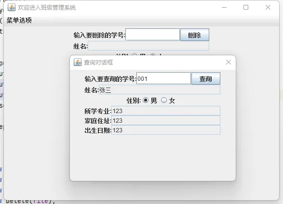Minimize the 班级管理系统 main window

[224, 7]
